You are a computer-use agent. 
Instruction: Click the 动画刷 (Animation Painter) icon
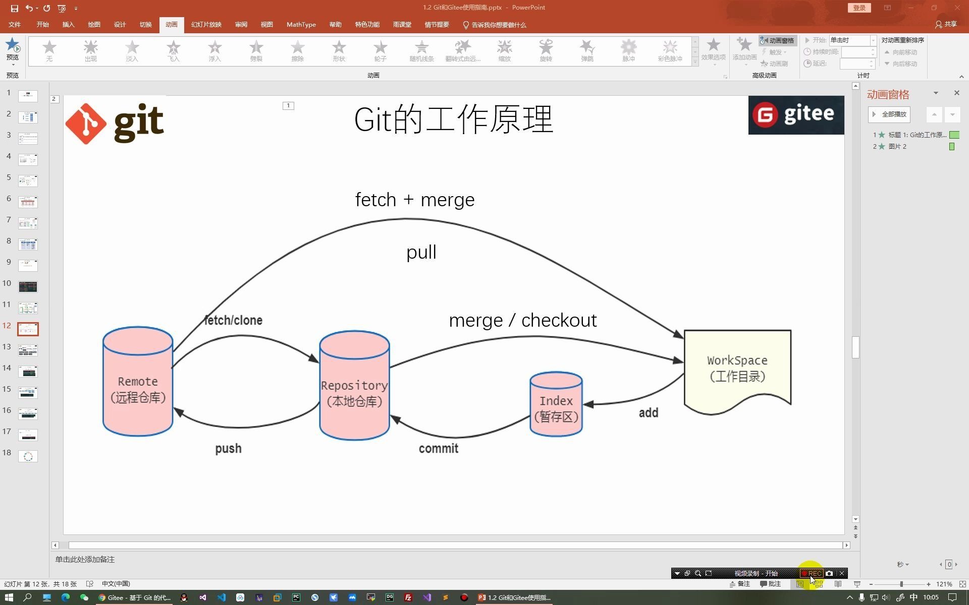pyautogui.click(x=776, y=63)
